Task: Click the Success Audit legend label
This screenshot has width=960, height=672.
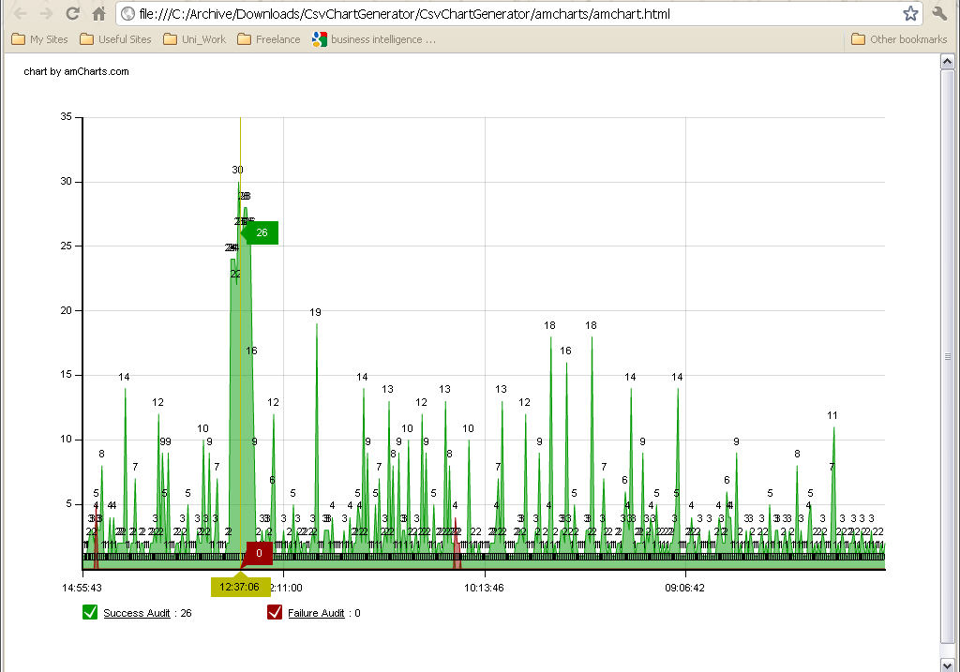Action: 137,613
